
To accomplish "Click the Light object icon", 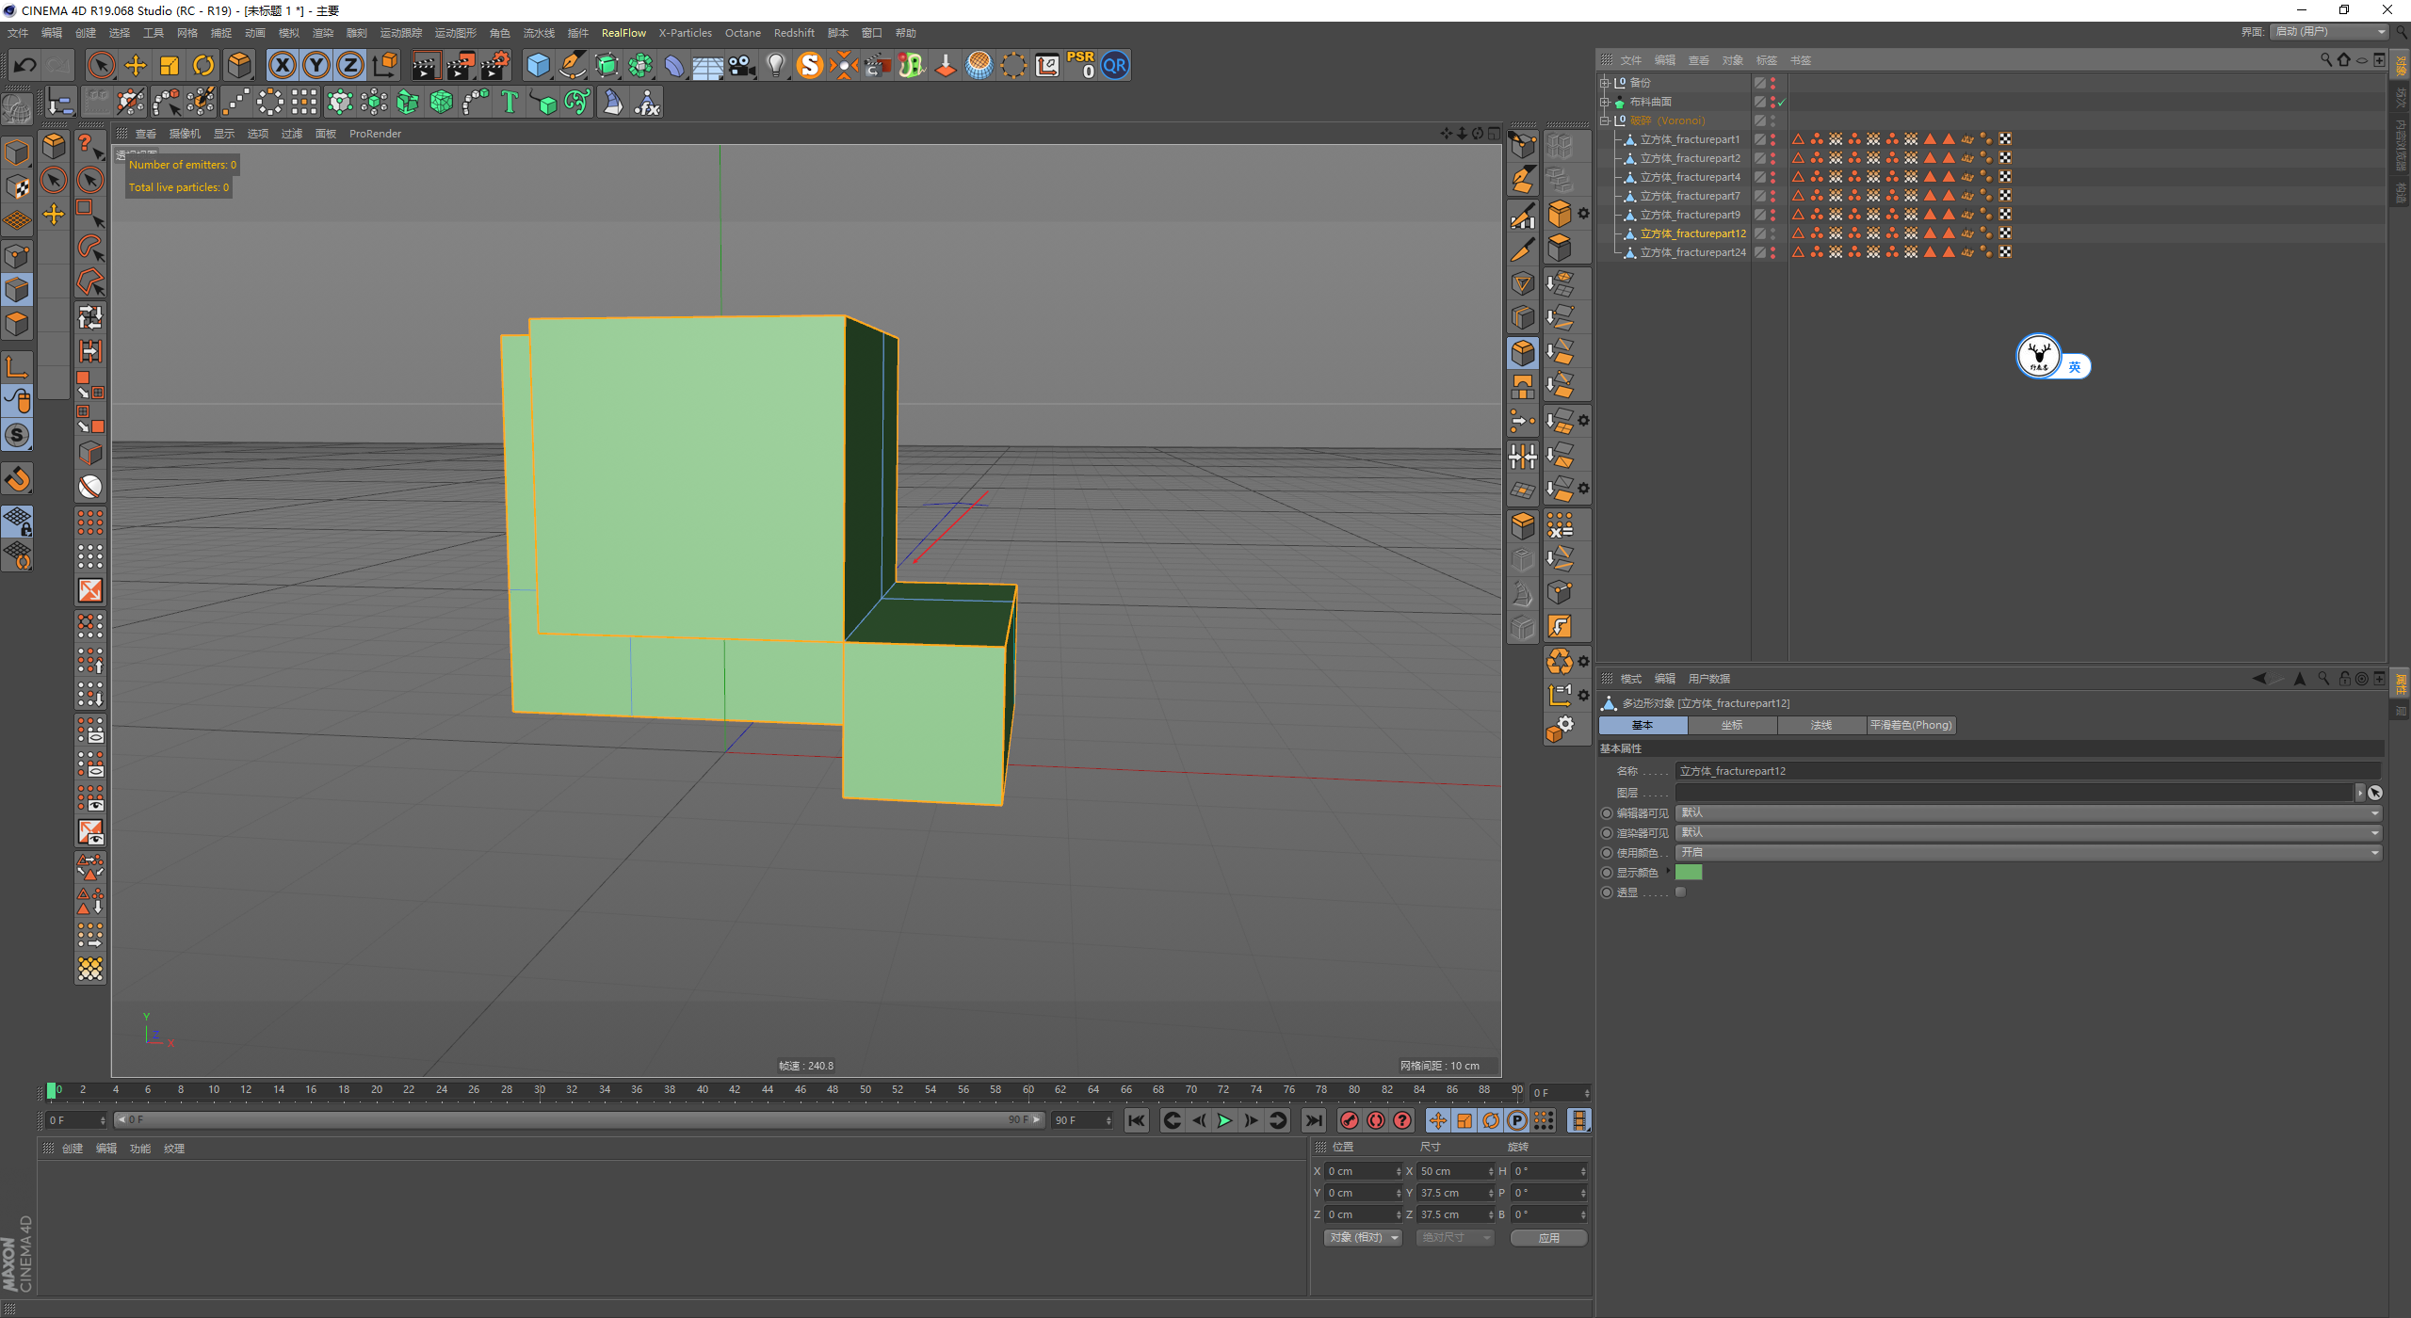I will [x=775, y=65].
